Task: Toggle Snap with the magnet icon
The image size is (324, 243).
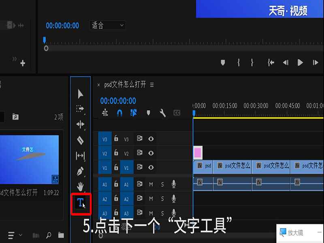Action: coord(119,113)
